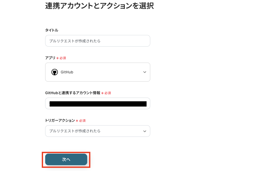Click the 次へ button
This screenshot has height=171, width=280.
(66, 159)
